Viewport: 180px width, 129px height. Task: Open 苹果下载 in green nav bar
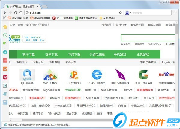(x=74, y=54)
